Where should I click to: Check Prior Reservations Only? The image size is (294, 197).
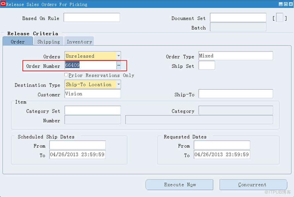point(66,75)
